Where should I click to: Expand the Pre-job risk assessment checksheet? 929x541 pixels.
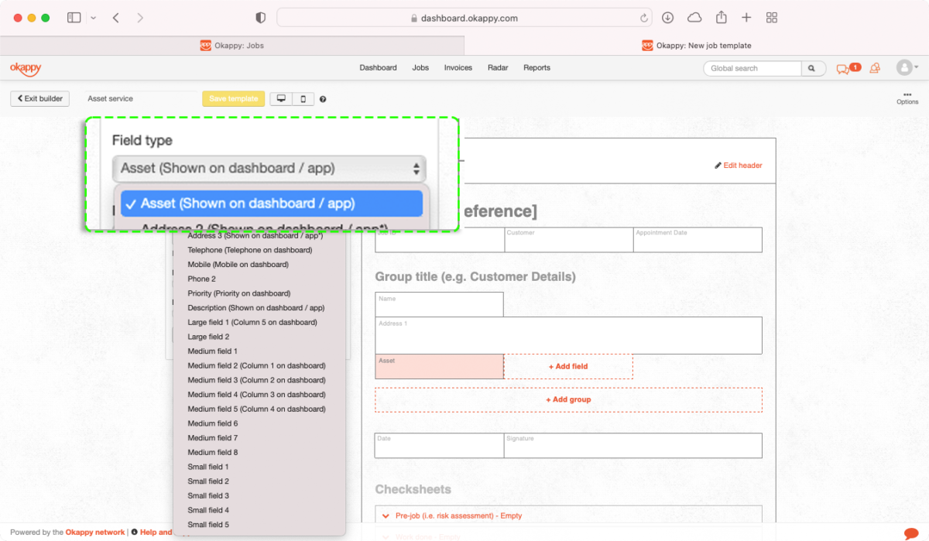(x=458, y=515)
